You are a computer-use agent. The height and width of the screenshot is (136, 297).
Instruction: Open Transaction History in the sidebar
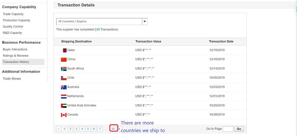click(x=16, y=62)
